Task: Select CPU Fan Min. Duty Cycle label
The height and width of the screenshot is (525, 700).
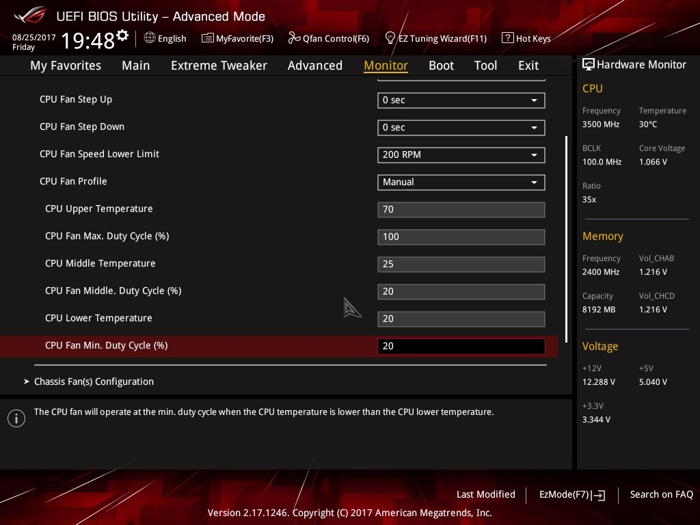Action: point(106,345)
